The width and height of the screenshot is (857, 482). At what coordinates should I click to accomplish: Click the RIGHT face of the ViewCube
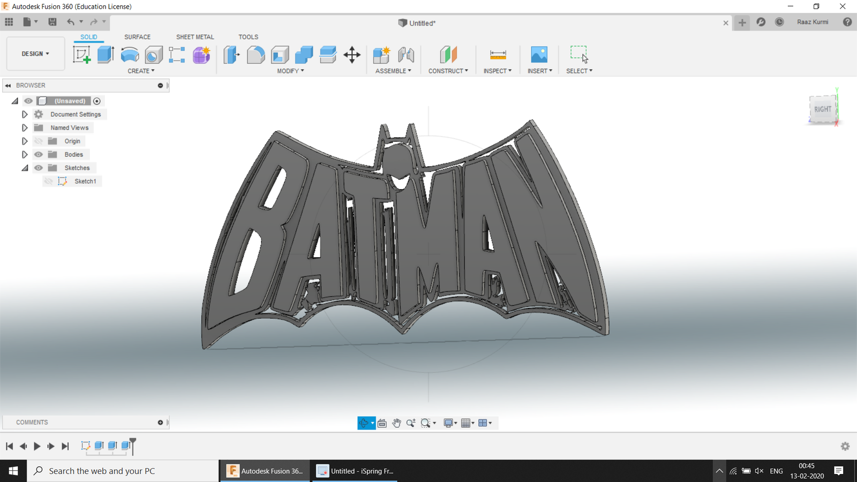pos(823,109)
